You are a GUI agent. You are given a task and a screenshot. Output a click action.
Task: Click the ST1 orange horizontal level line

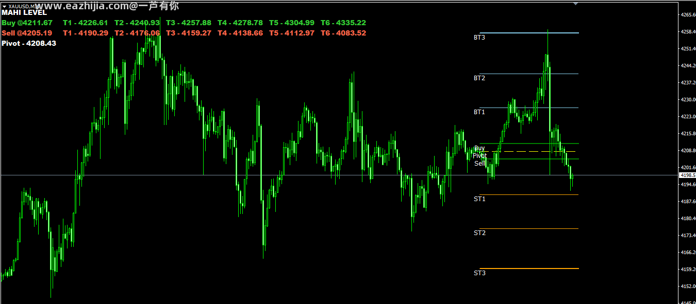point(529,194)
